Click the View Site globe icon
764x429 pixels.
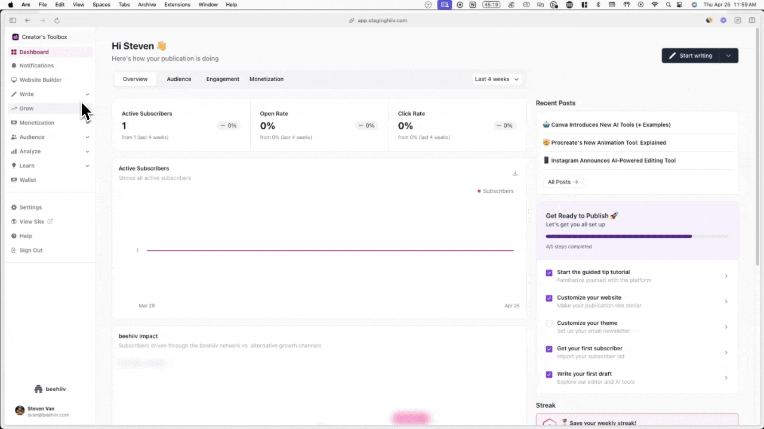click(x=14, y=222)
